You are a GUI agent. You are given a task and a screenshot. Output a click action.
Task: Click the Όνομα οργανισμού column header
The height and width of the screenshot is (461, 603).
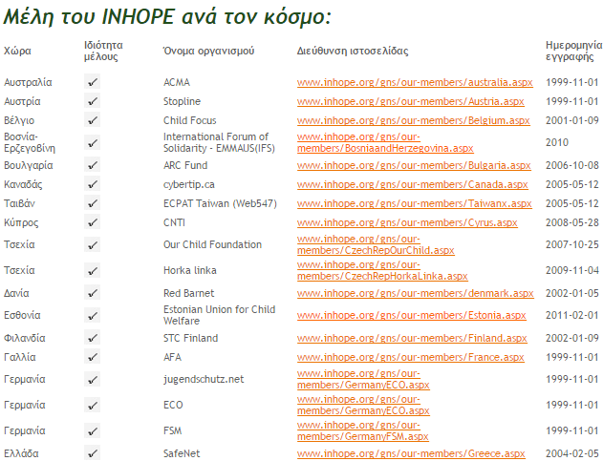[x=209, y=51]
